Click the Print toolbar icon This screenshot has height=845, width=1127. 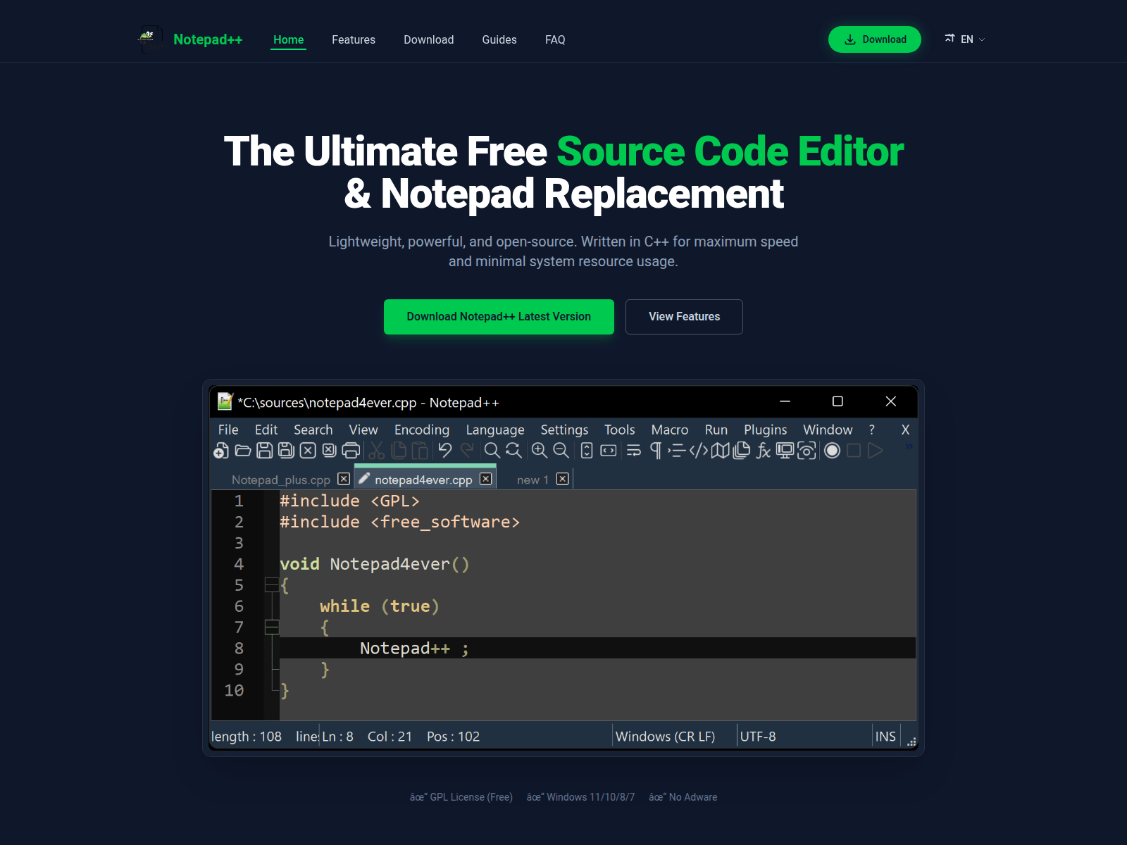[x=351, y=451]
